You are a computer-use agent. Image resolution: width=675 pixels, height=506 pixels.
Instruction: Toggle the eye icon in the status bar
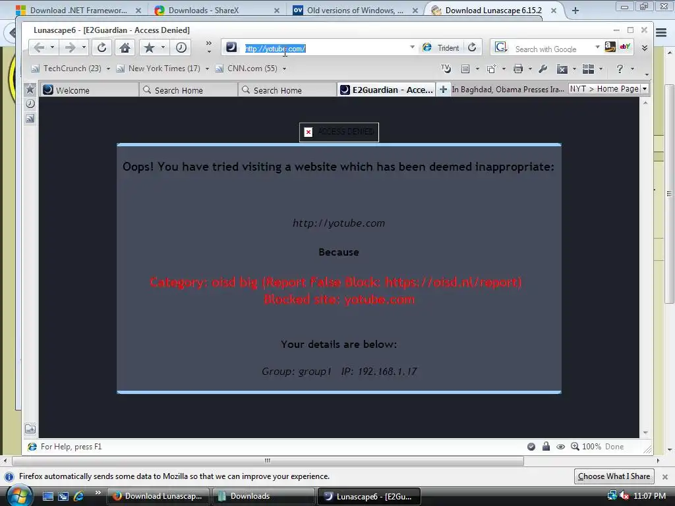tap(560, 447)
